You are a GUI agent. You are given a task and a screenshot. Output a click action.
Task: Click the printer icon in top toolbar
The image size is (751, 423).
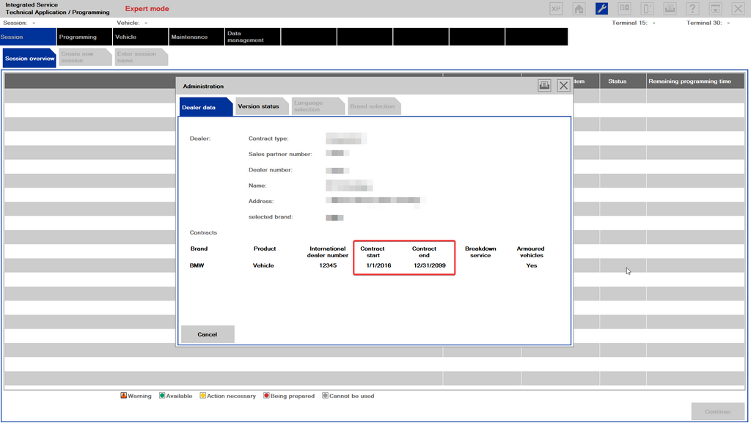(670, 9)
